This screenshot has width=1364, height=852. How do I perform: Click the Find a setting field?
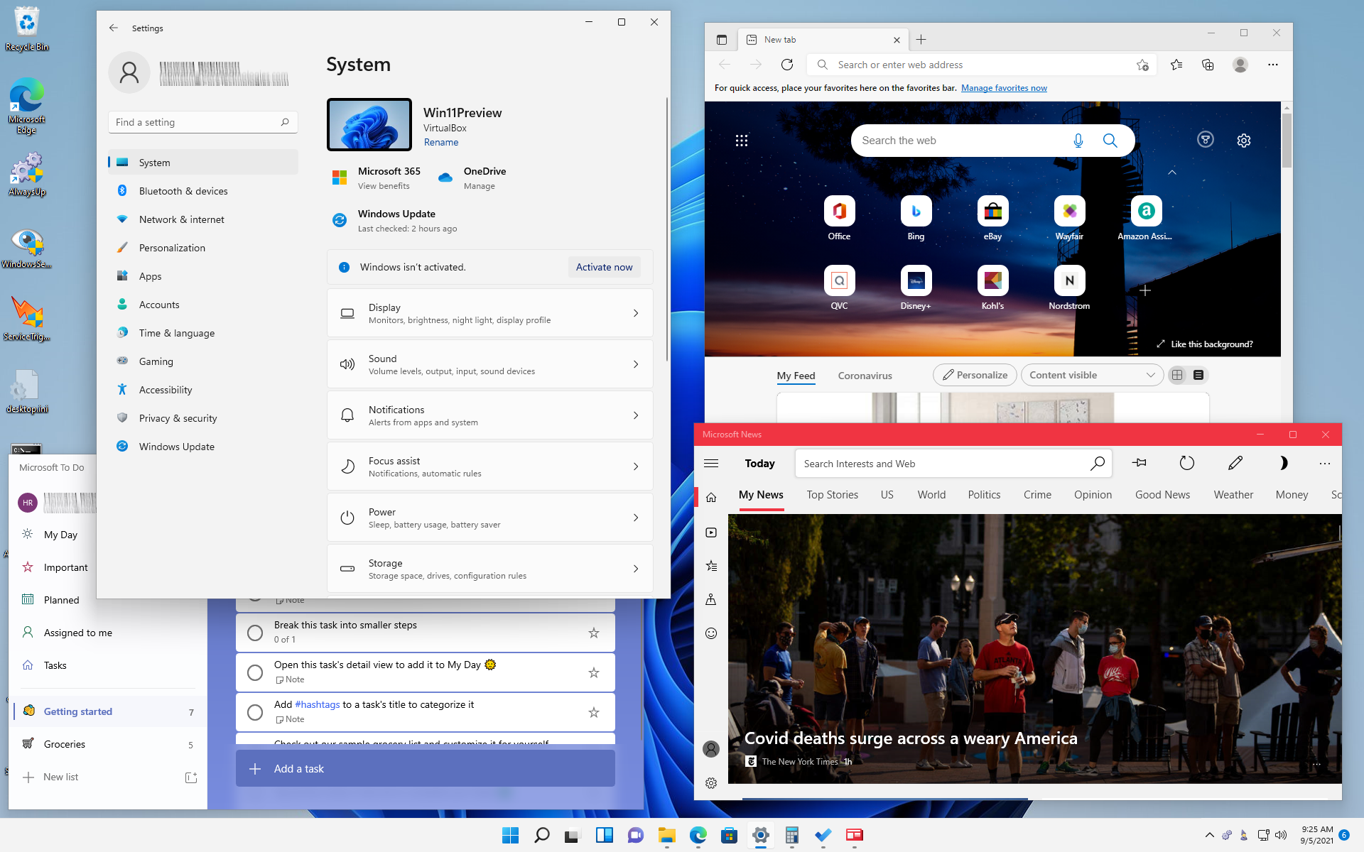click(x=203, y=122)
